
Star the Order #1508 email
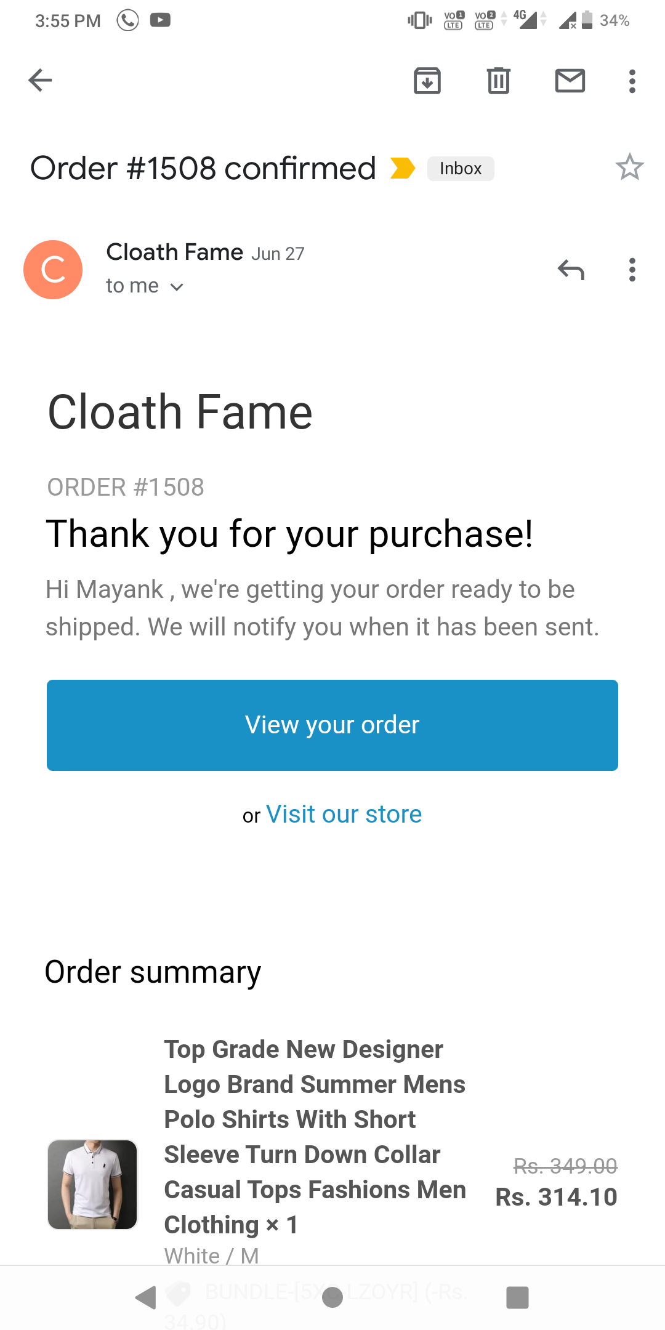[629, 167]
